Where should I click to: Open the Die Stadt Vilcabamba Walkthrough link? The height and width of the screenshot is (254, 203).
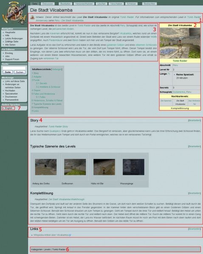tap(67, 199)
